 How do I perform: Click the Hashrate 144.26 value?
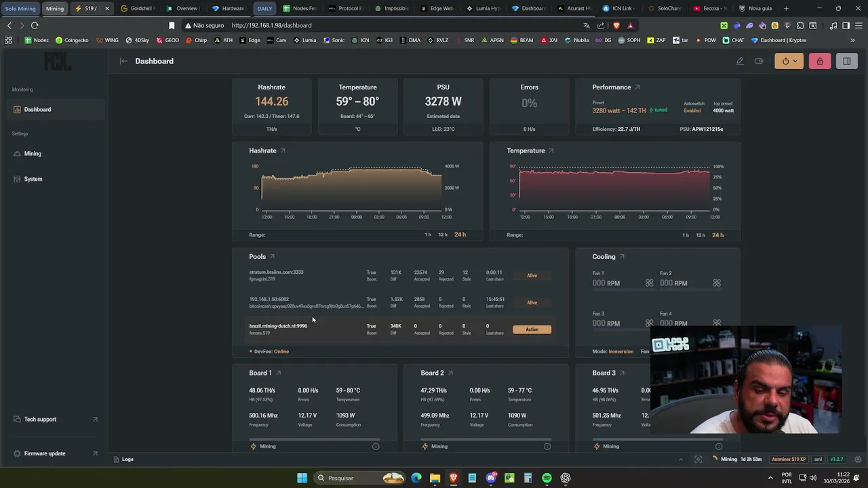point(271,102)
